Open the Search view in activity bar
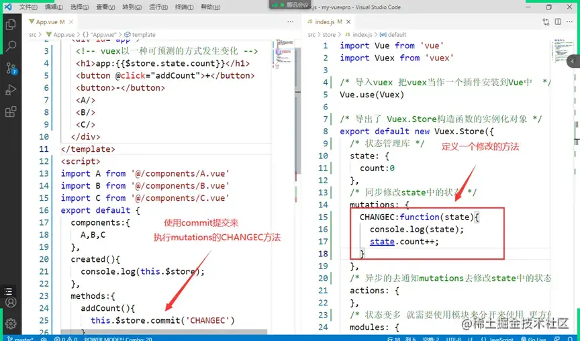The image size is (580, 341). pyautogui.click(x=11, y=46)
